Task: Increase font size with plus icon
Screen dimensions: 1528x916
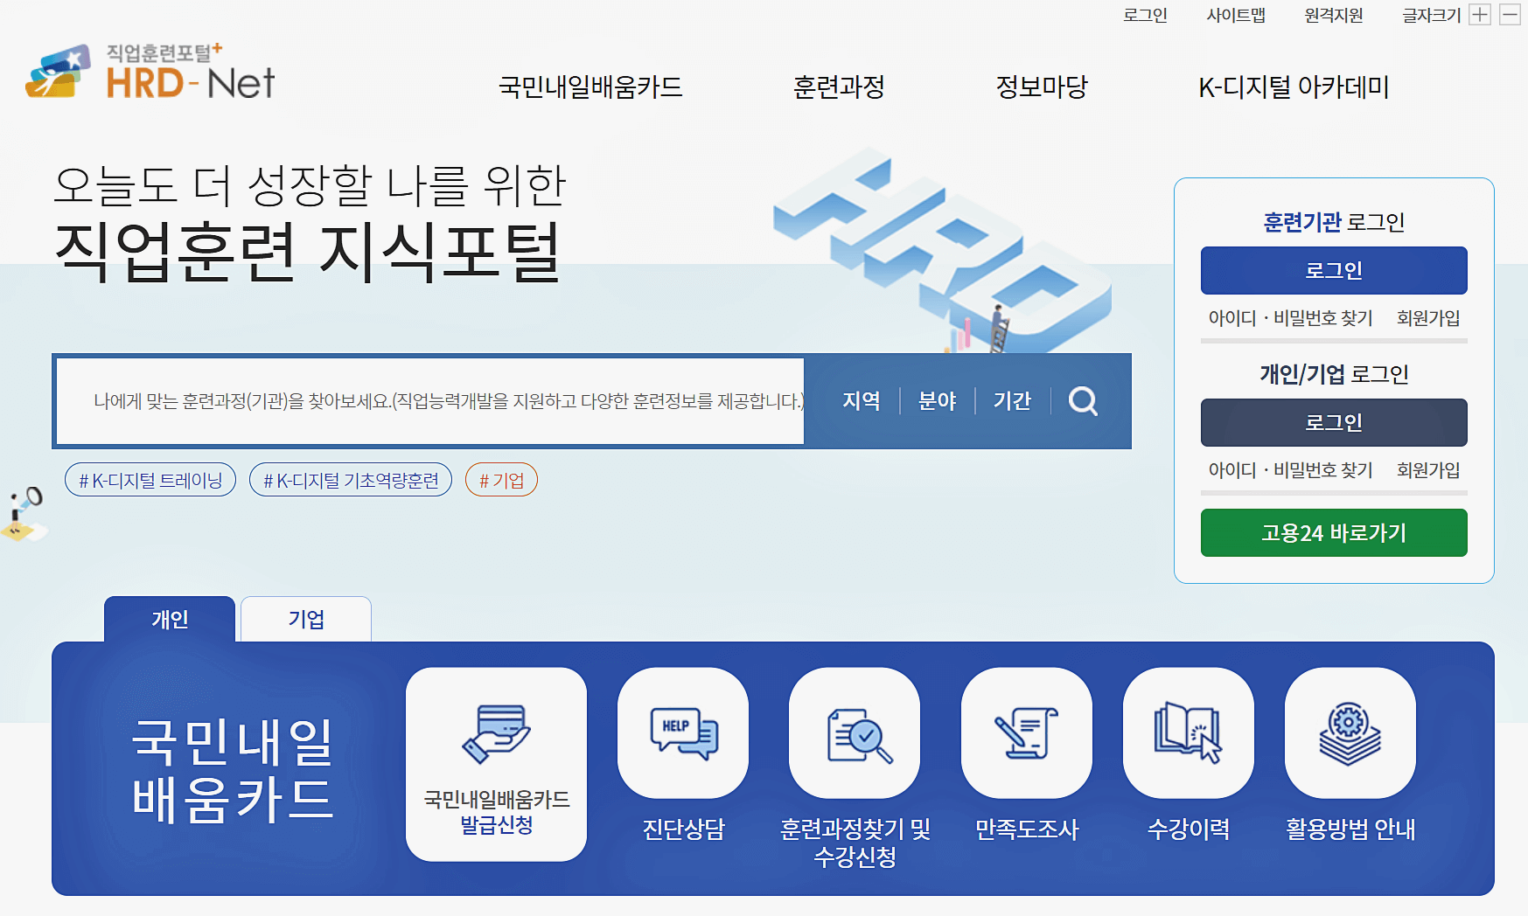Action: coord(1480,15)
